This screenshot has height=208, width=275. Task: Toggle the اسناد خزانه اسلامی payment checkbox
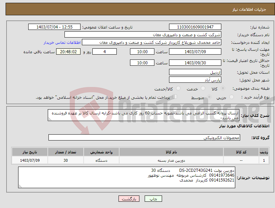click(x=175, y=97)
